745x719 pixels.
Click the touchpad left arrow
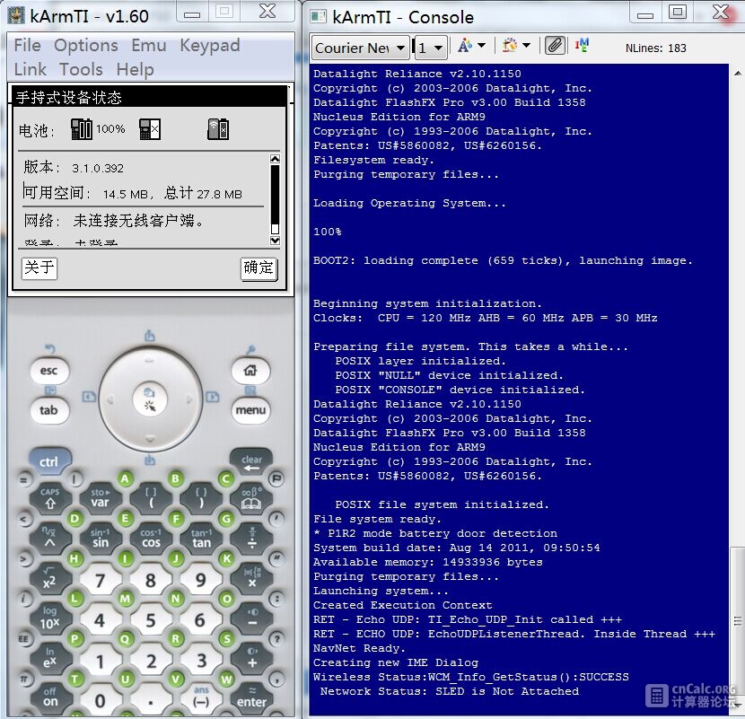tap(110, 400)
